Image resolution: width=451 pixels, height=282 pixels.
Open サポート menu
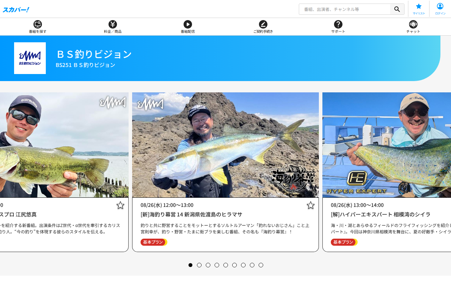click(338, 27)
